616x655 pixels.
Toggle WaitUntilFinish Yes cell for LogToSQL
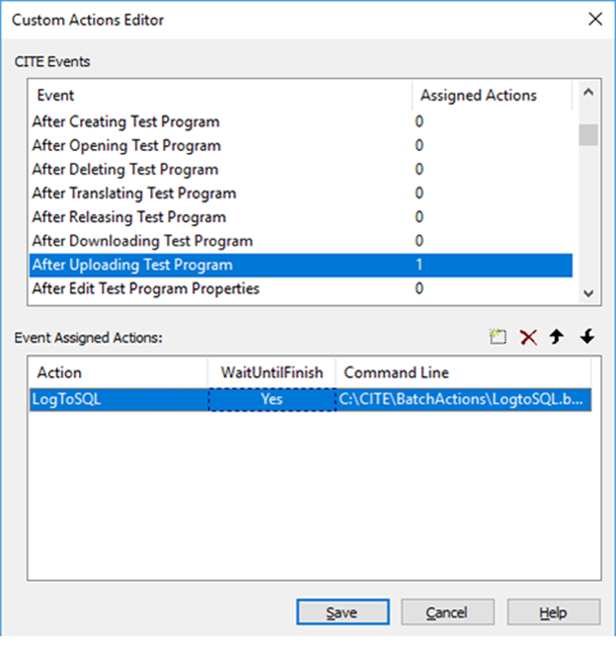coord(272,400)
